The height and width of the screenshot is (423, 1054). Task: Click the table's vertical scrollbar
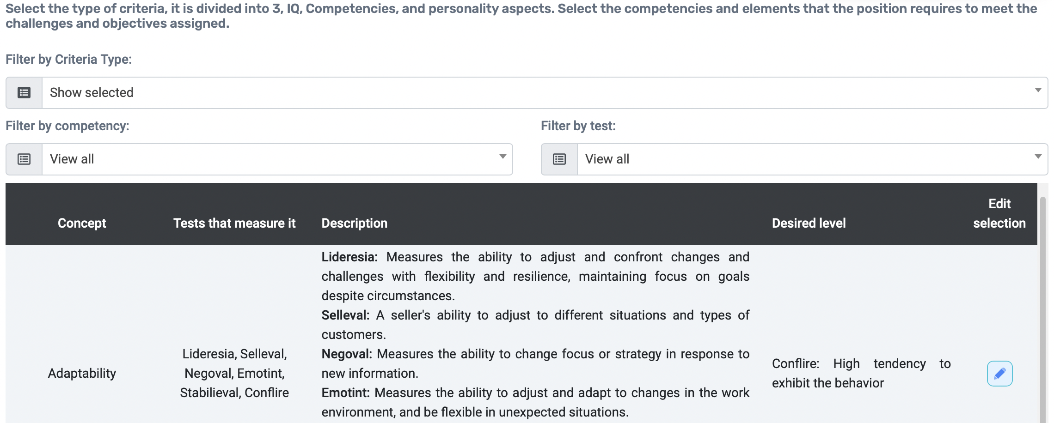click(1043, 309)
